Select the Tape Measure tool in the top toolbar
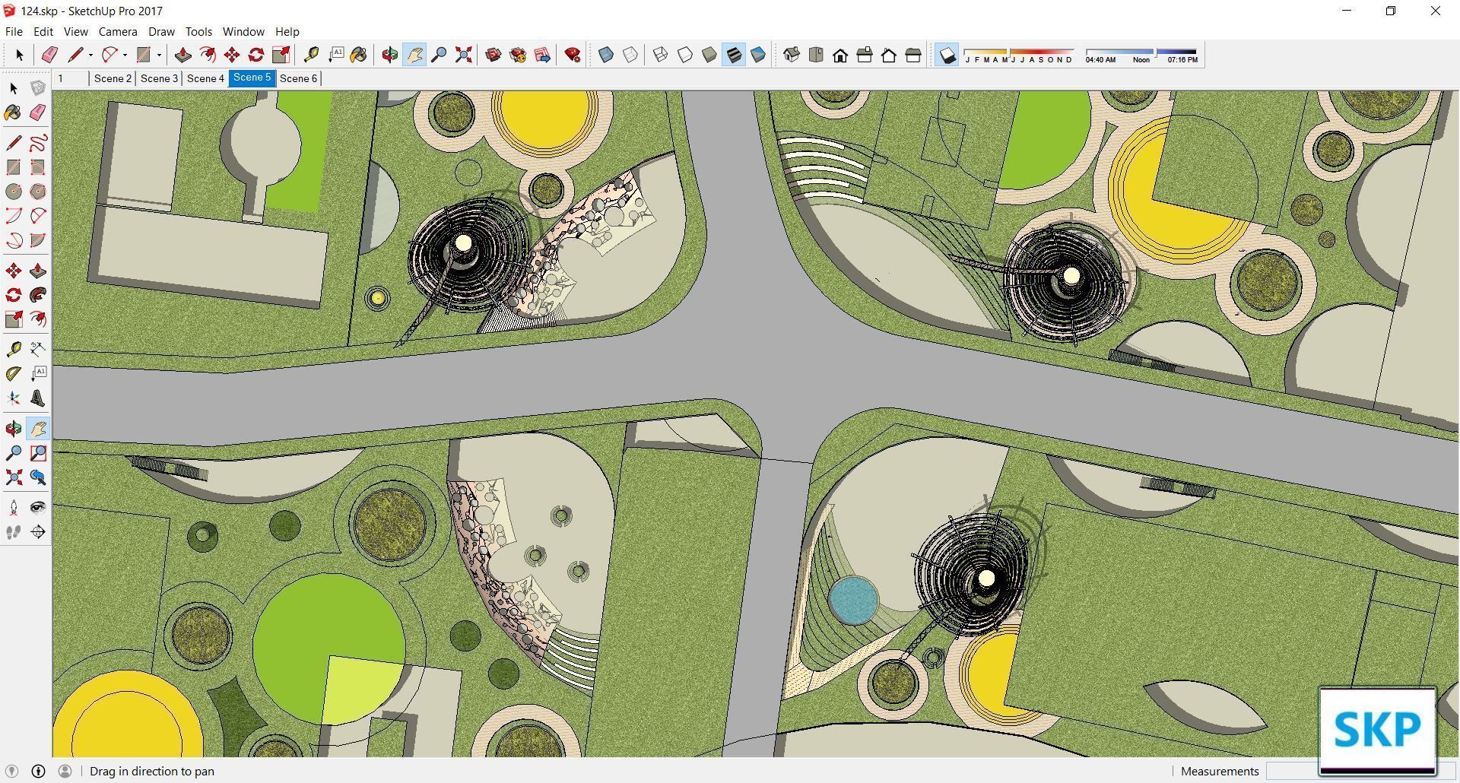Image resolution: width=1460 pixels, height=783 pixels. pyautogui.click(x=311, y=55)
